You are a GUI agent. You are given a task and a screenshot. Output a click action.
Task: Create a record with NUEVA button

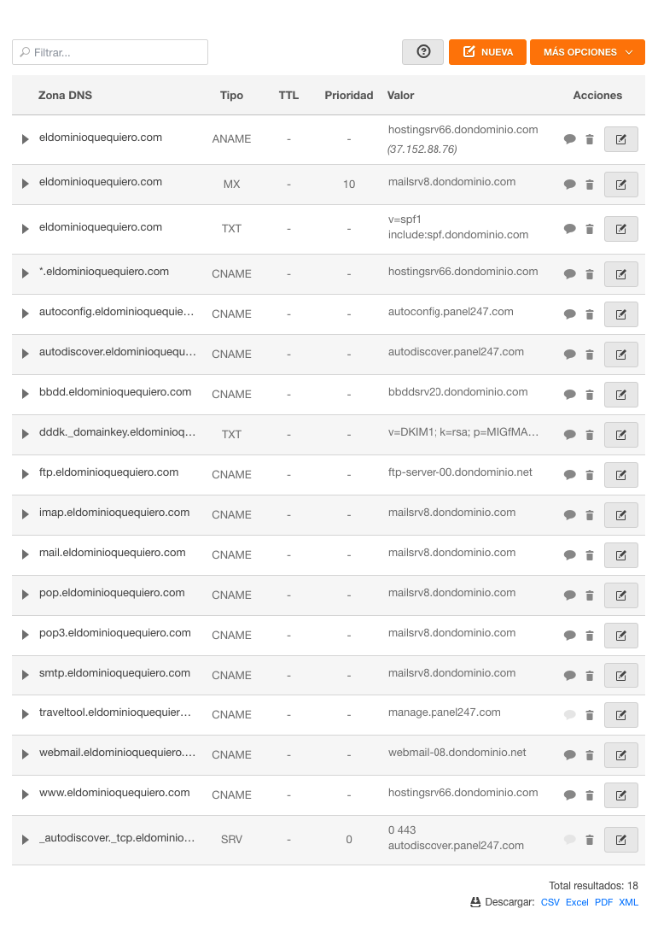pos(487,52)
